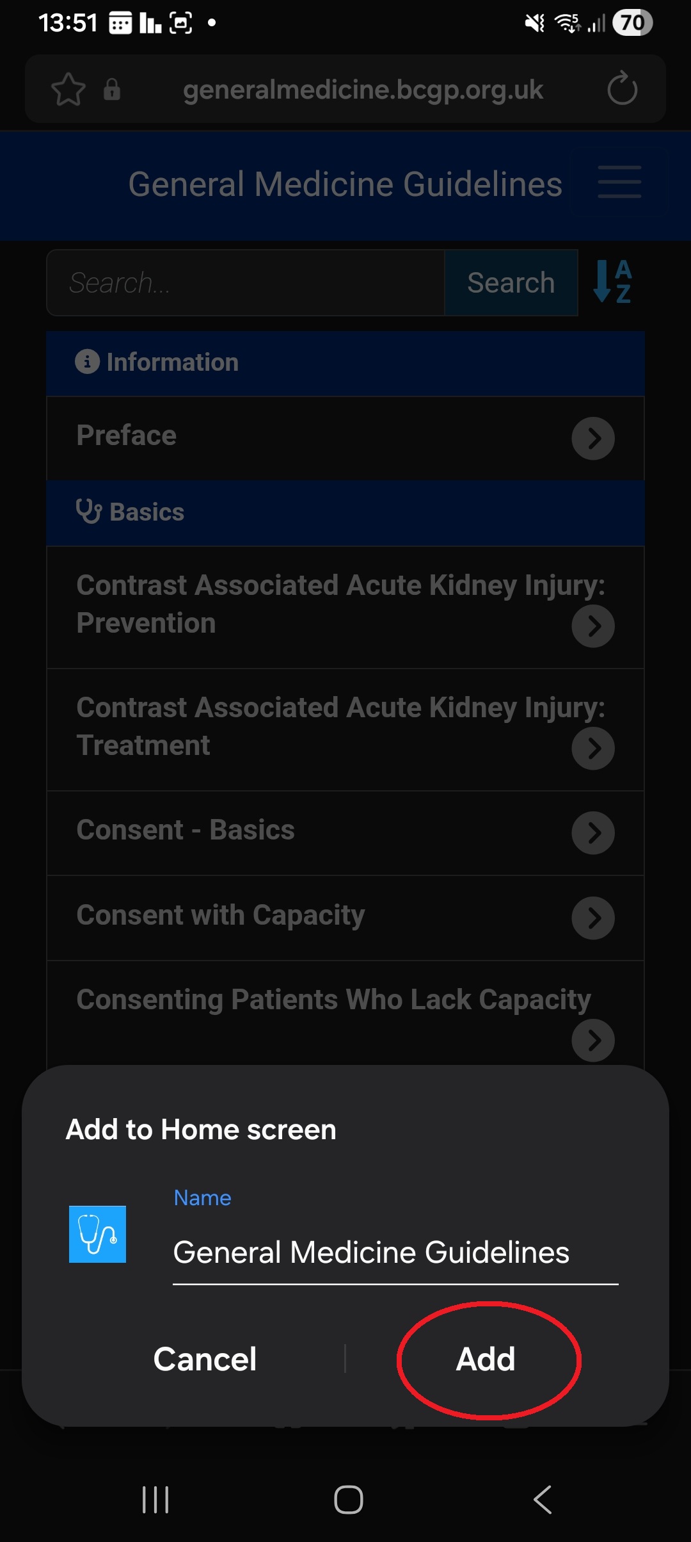Expand Consent with Capacity chevron

593,918
